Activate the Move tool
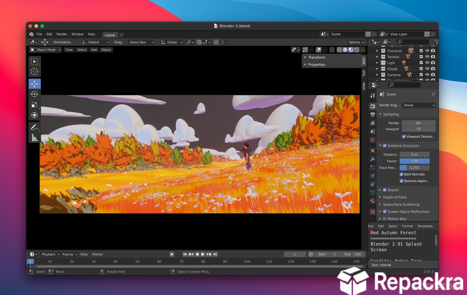Viewport: 467px width, 295px height. point(34,84)
